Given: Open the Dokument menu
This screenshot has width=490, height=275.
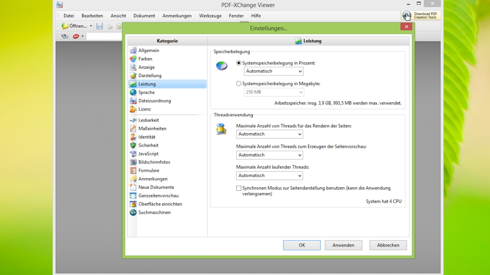Looking at the screenshot, I should 144,16.
